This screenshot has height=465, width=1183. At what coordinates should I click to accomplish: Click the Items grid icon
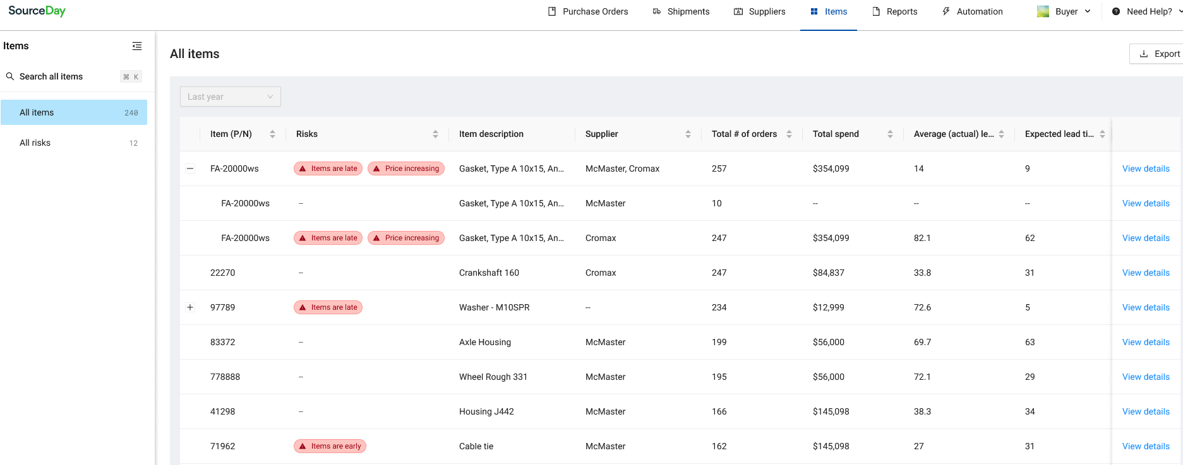[x=814, y=11]
